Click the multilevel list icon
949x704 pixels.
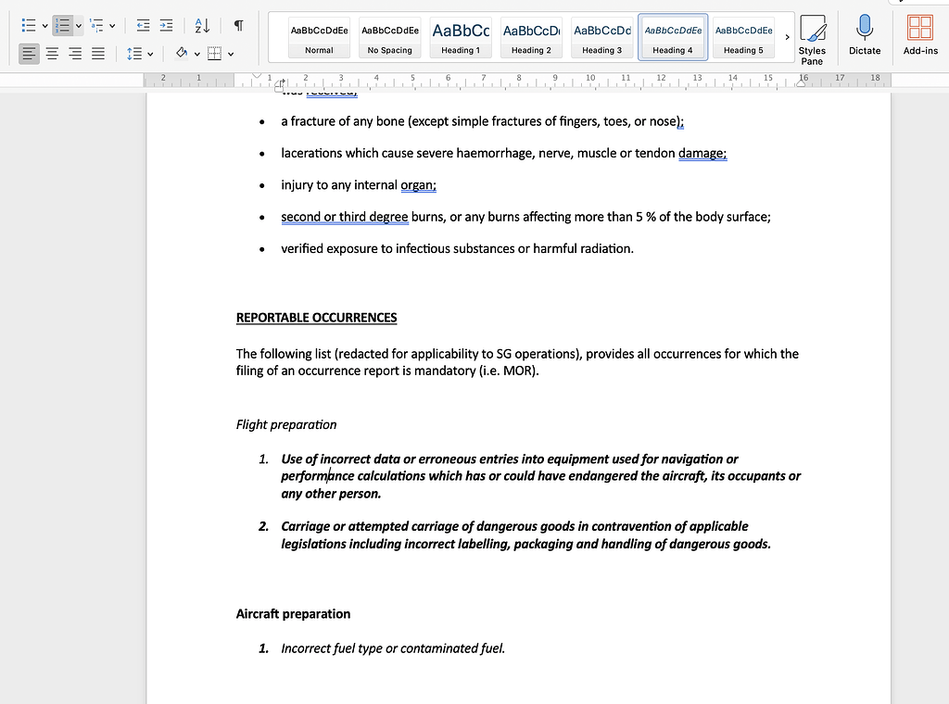(x=96, y=25)
